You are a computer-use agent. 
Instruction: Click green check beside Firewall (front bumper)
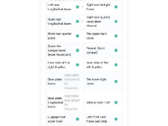pos(116,50)
